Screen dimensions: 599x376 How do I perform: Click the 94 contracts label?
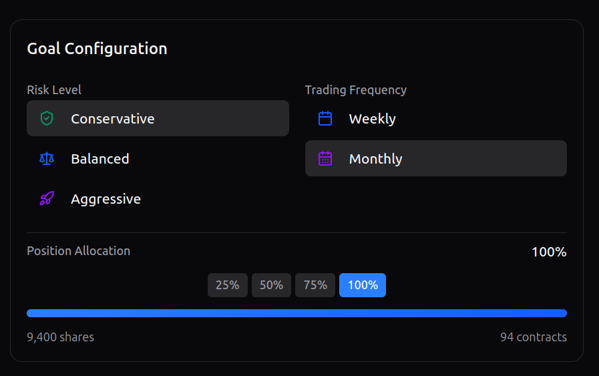tap(533, 337)
